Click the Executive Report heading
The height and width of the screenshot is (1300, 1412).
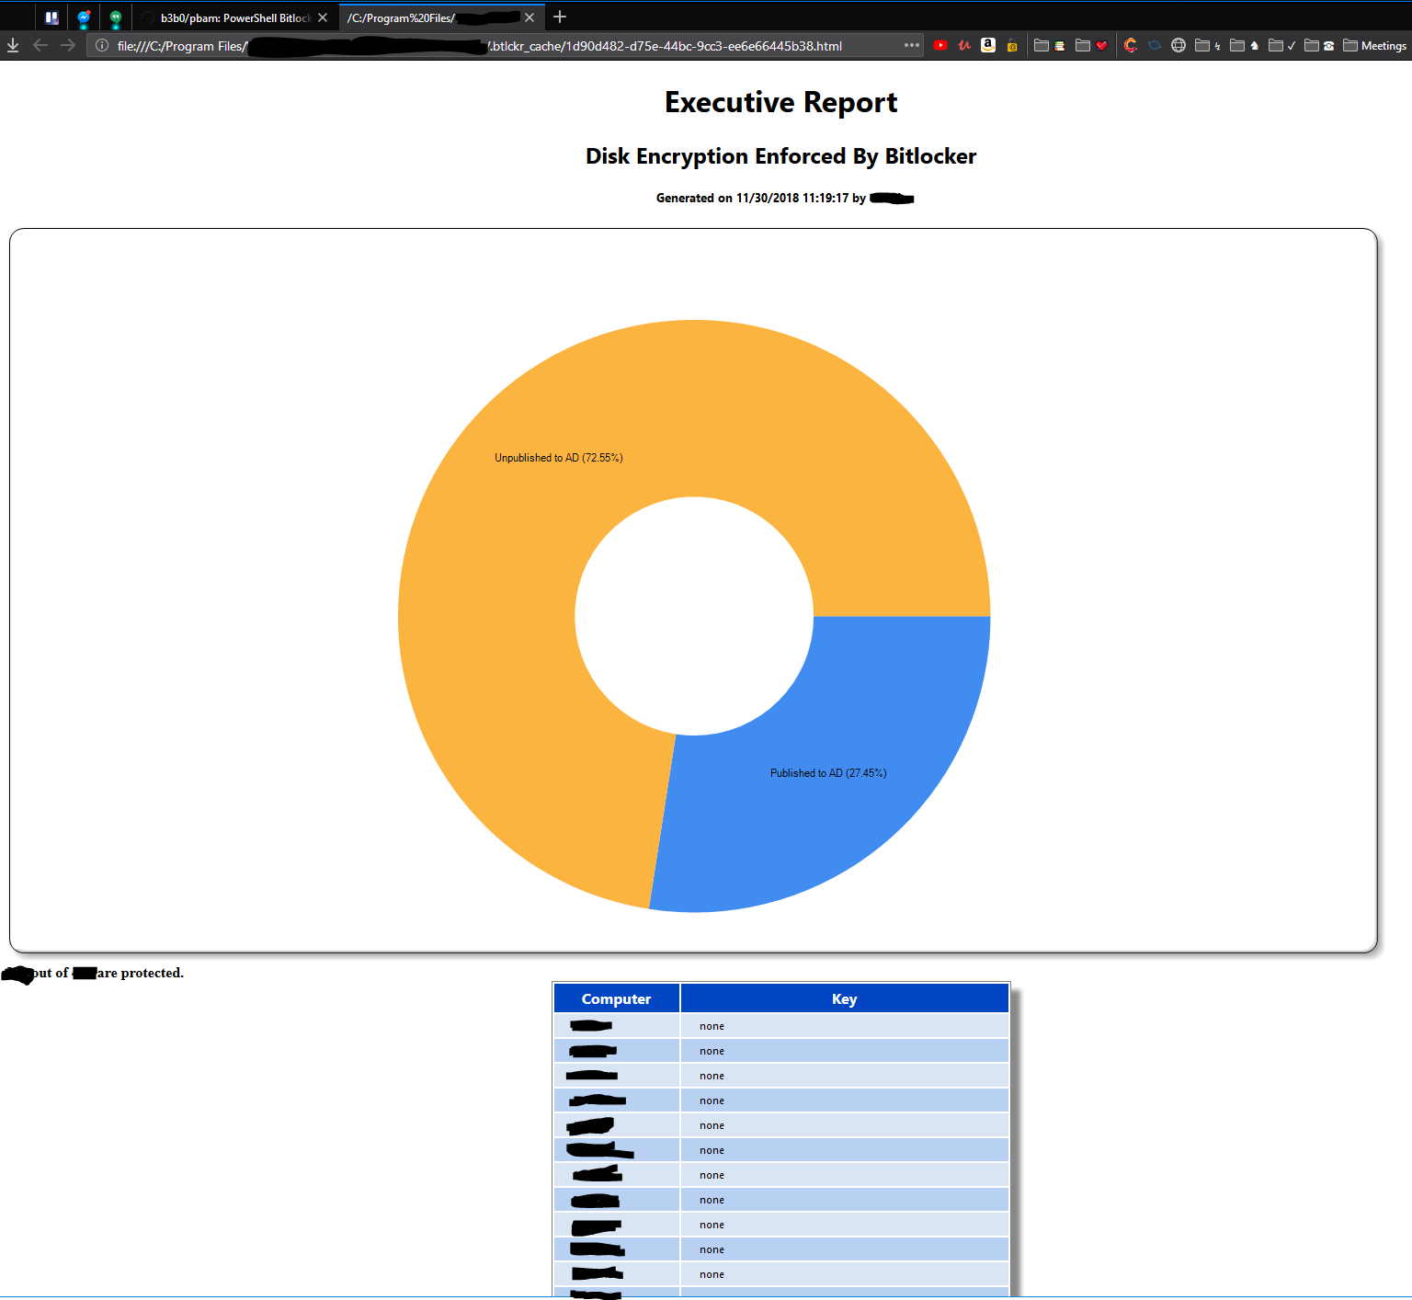780,102
